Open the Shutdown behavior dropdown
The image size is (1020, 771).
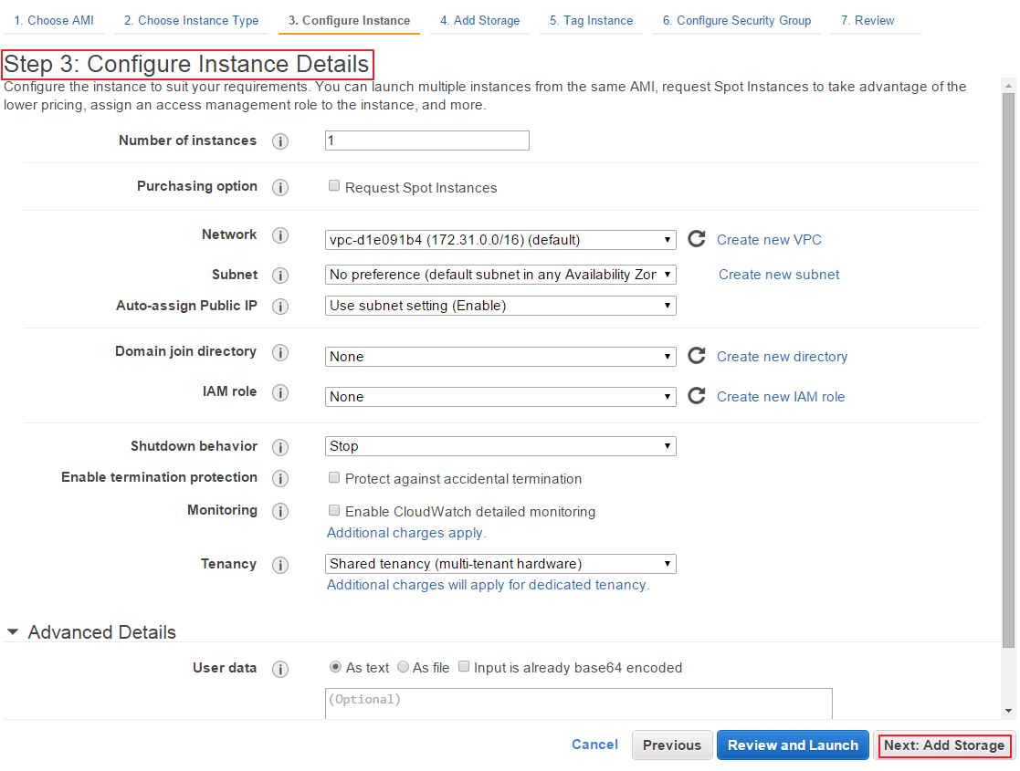pyautogui.click(x=500, y=445)
